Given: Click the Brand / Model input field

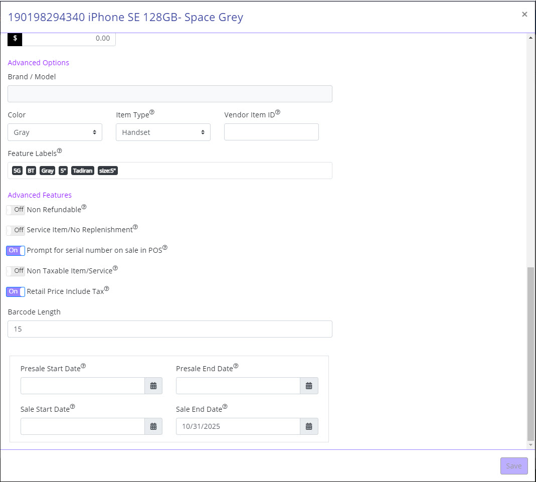Looking at the screenshot, I should (x=170, y=94).
